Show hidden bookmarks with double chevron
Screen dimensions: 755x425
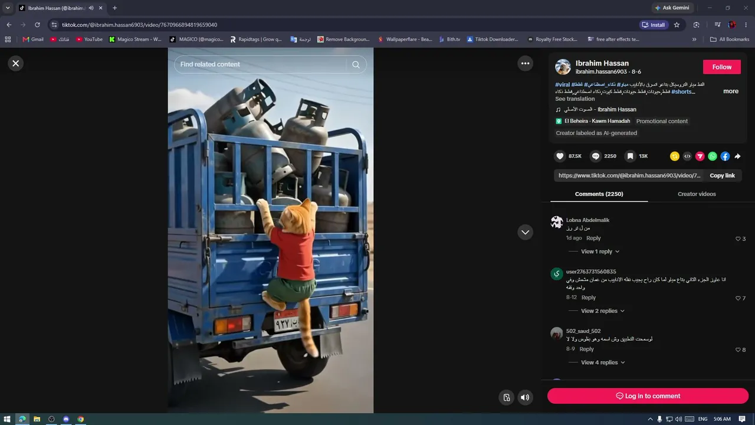694,40
